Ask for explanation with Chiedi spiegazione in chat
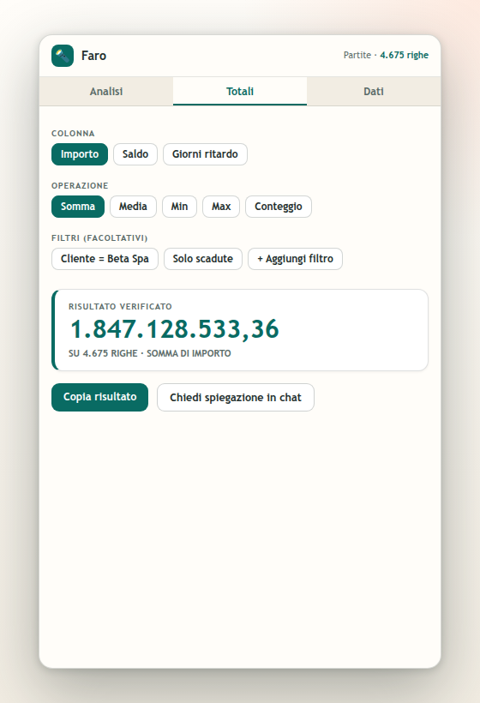 pos(236,397)
